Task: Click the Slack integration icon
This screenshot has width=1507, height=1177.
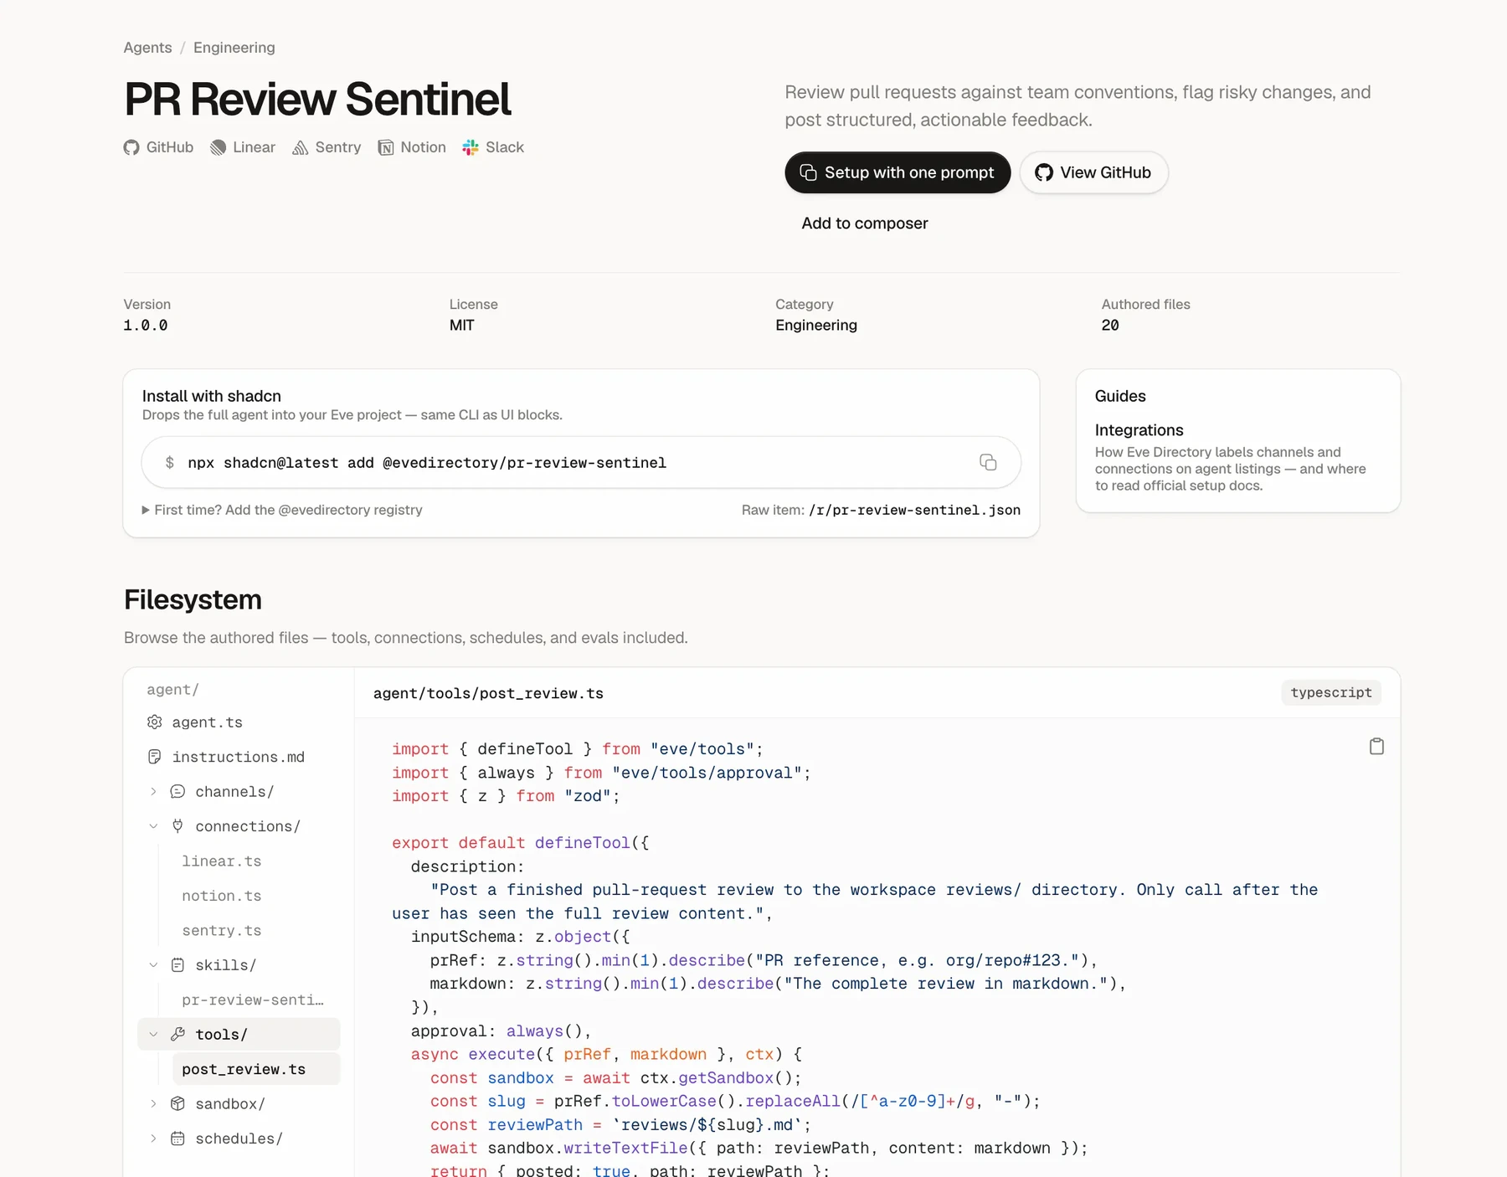Action: [471, 147]
